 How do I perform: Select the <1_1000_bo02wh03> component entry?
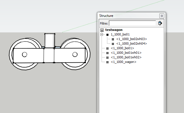(132, 39)
